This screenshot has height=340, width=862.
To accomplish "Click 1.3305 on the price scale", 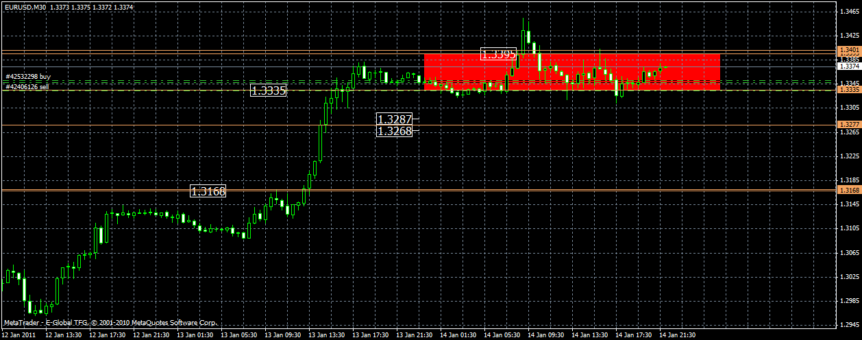I will (850, 108).
